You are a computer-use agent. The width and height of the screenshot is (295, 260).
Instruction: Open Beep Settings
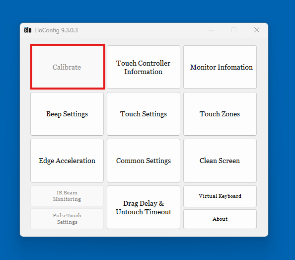[67, 114]
